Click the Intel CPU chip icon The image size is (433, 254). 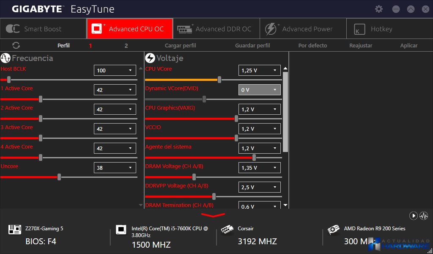(121, 229)
